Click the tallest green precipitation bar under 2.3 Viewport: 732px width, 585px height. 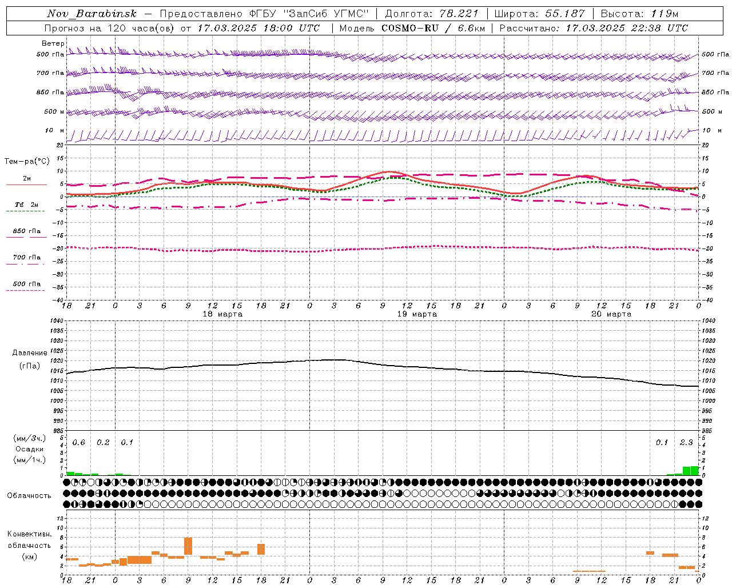point(694,471)
